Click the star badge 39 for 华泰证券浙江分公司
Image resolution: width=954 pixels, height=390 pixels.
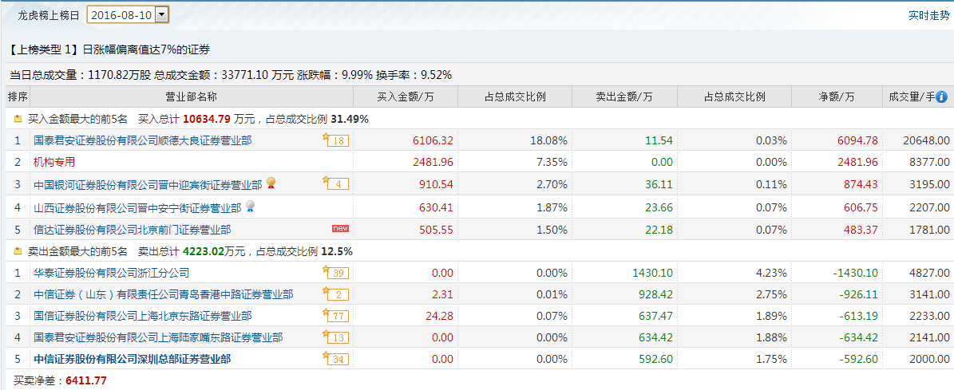(x=336, y=273)
